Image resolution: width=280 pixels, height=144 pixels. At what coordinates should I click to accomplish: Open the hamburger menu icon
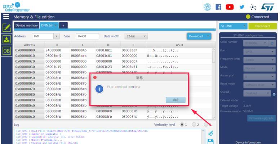point(6,17)
